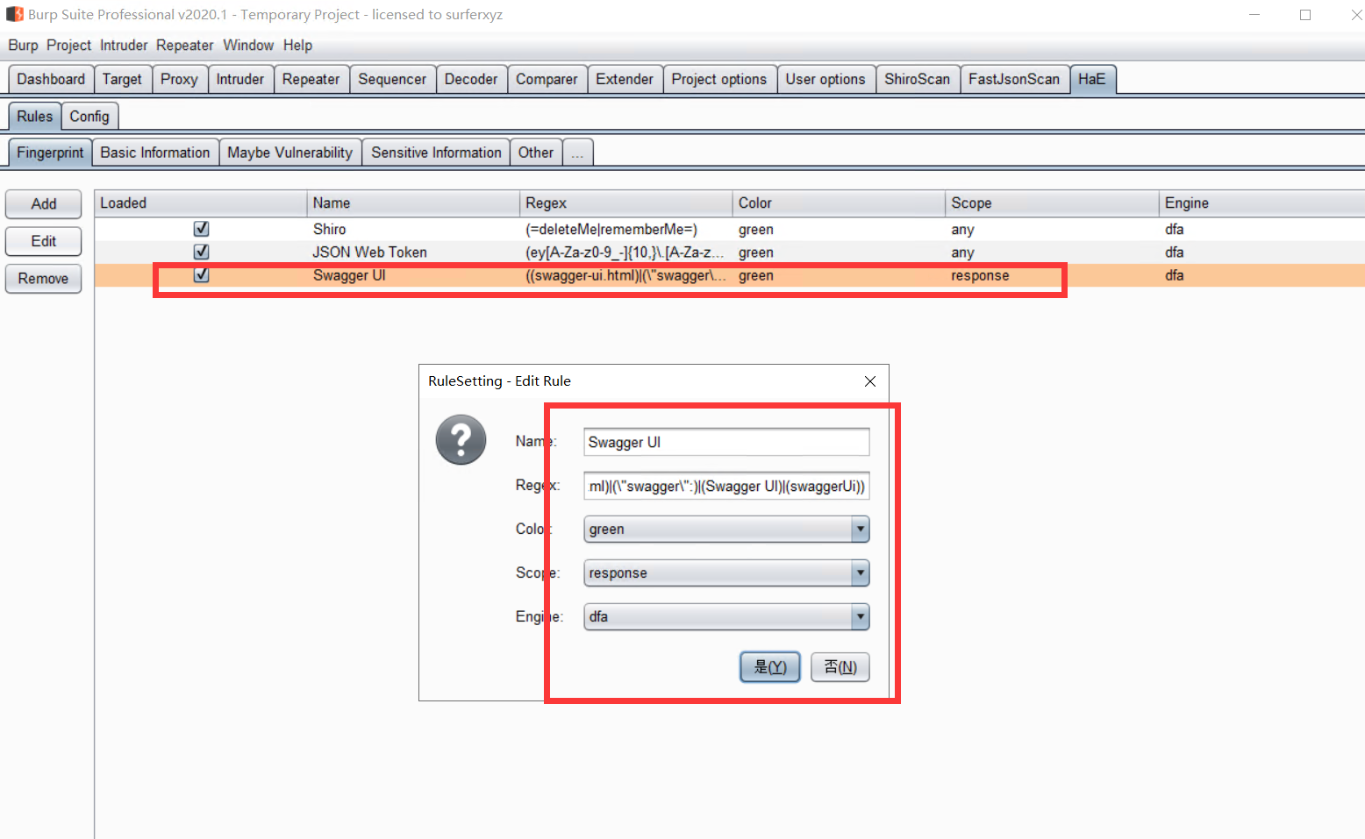Image resolution: width=1365 pixels, height=839 pixels.
Task: Cancel with the 否(N) button
Action: (840, 667)
